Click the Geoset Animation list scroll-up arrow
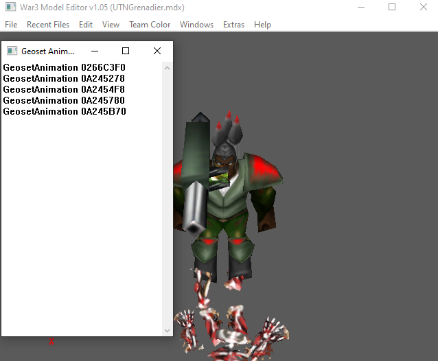Screen dimensions: 438x361 point(167,68)
